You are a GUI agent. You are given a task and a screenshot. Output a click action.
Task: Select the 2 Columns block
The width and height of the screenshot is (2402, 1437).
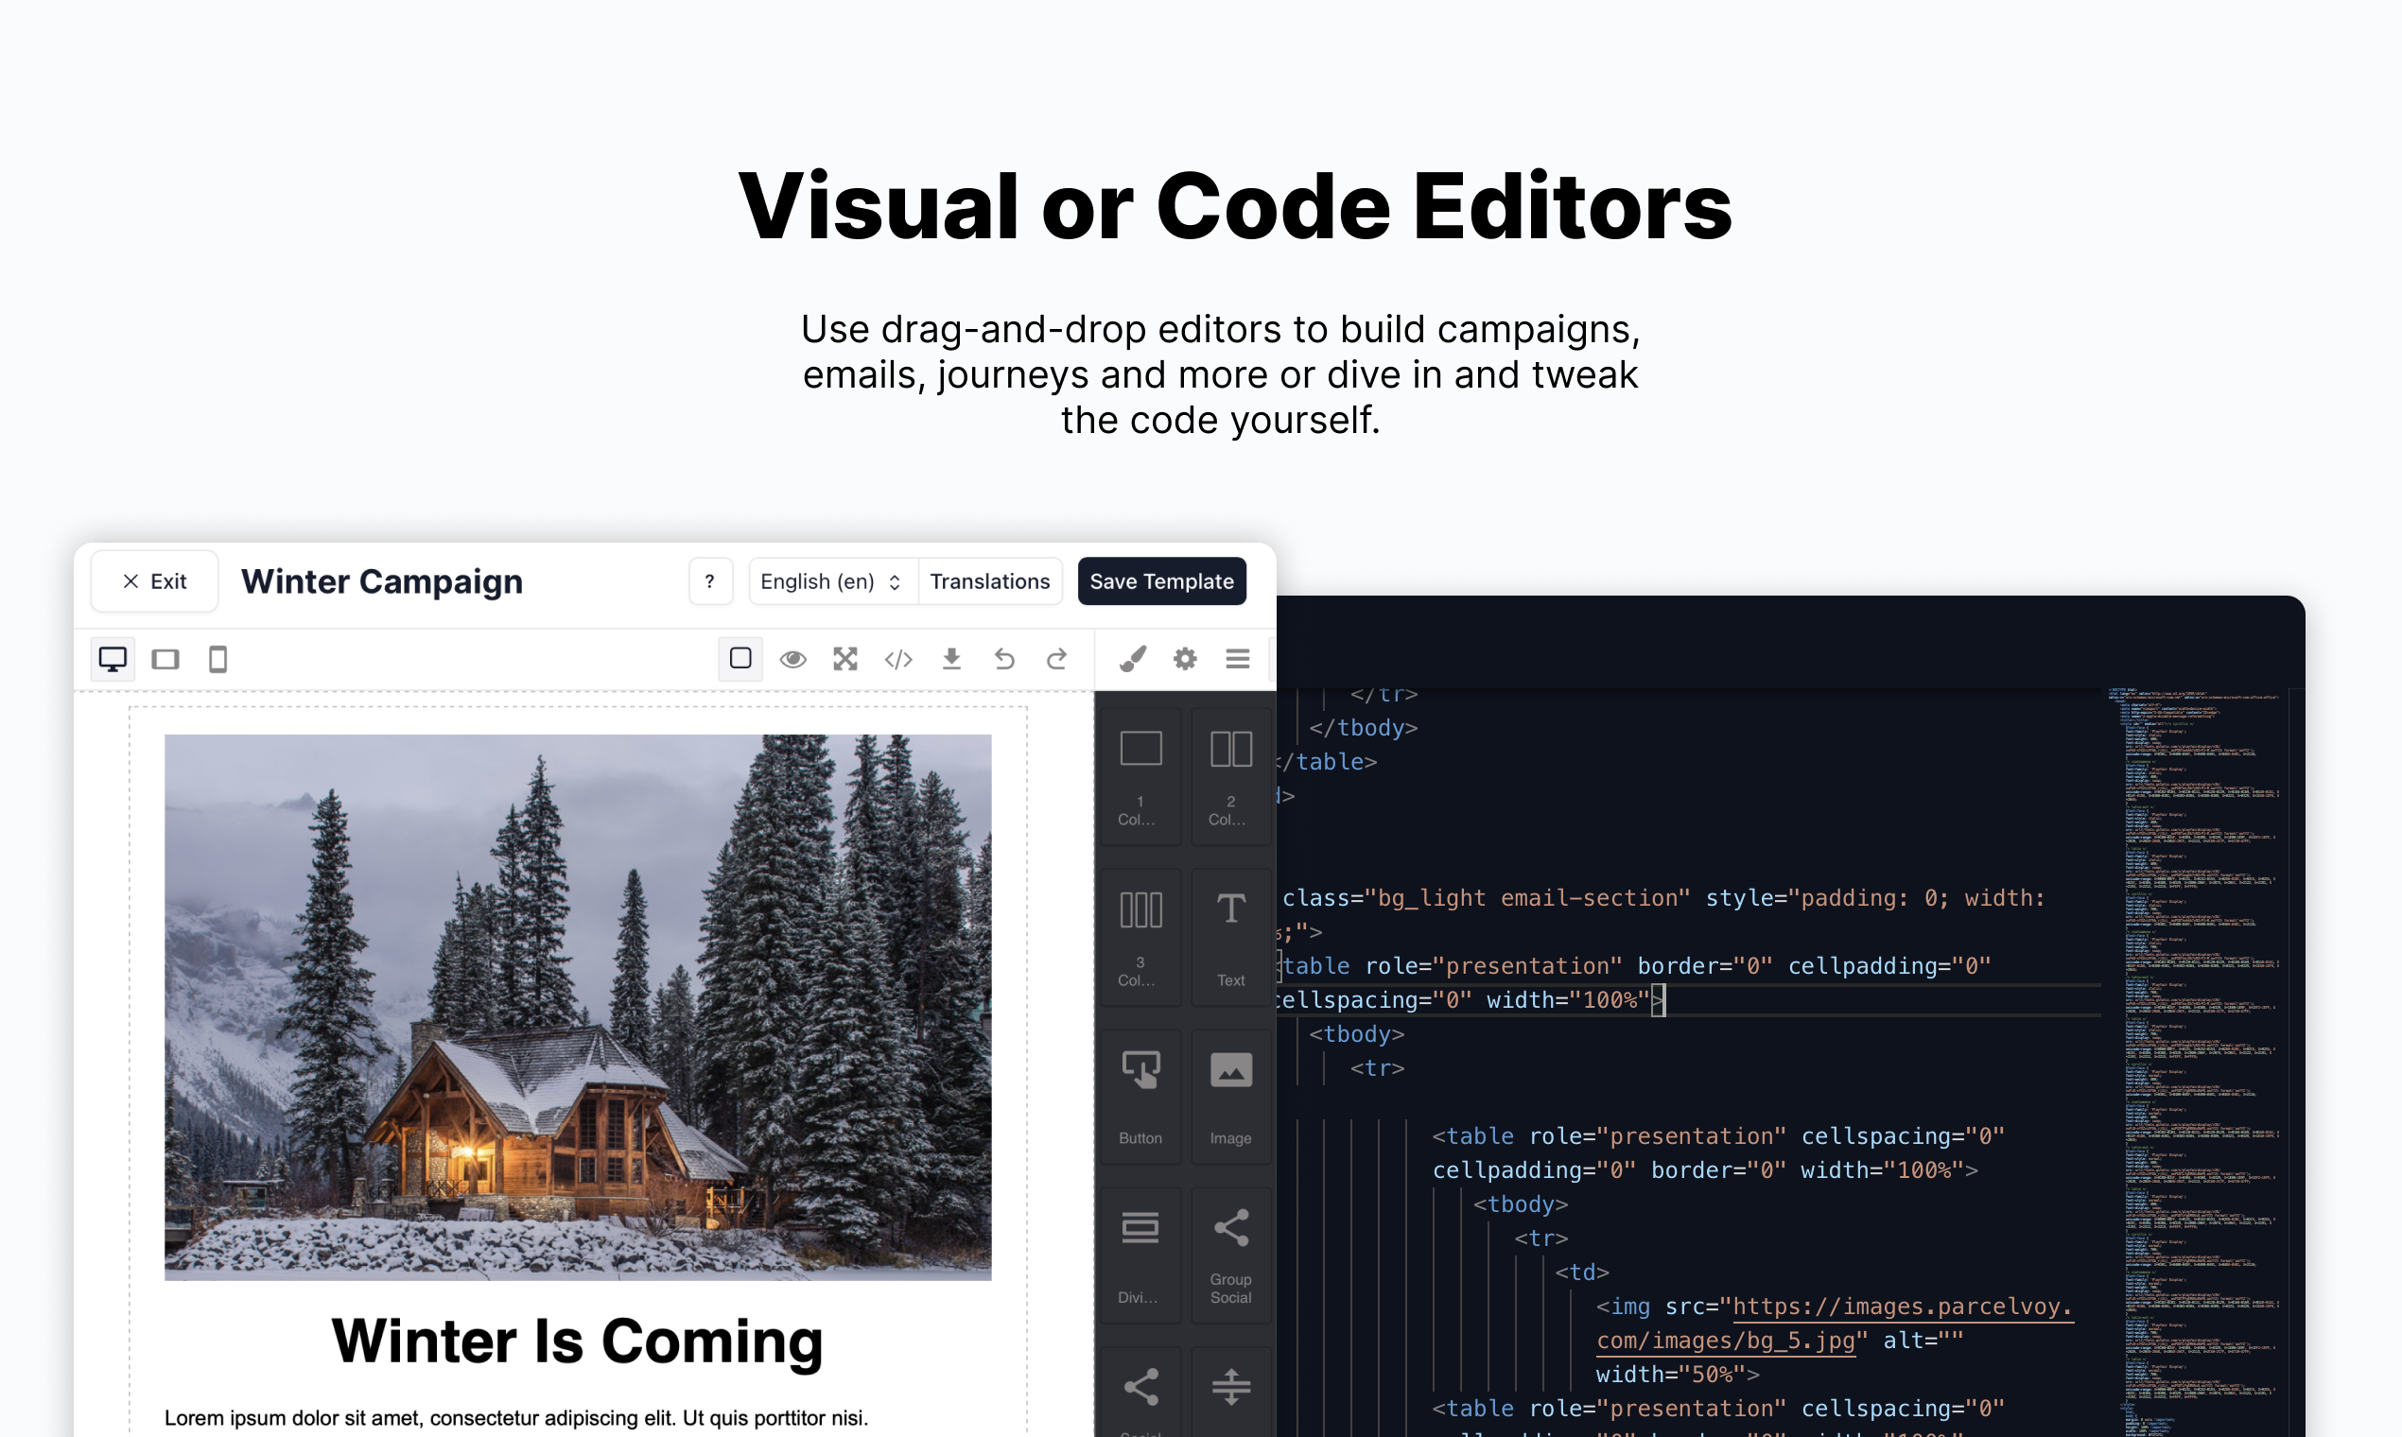coord(1231,776)
